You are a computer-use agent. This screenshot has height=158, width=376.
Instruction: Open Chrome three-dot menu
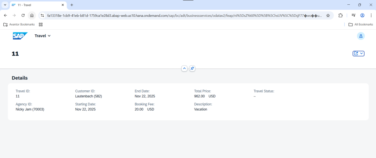371,15
